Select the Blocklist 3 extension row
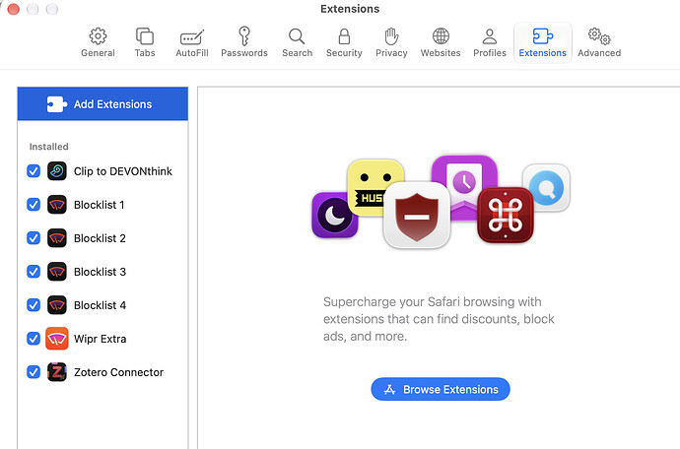The height and width of the screenshot is (449, 680). pos(102,272)
